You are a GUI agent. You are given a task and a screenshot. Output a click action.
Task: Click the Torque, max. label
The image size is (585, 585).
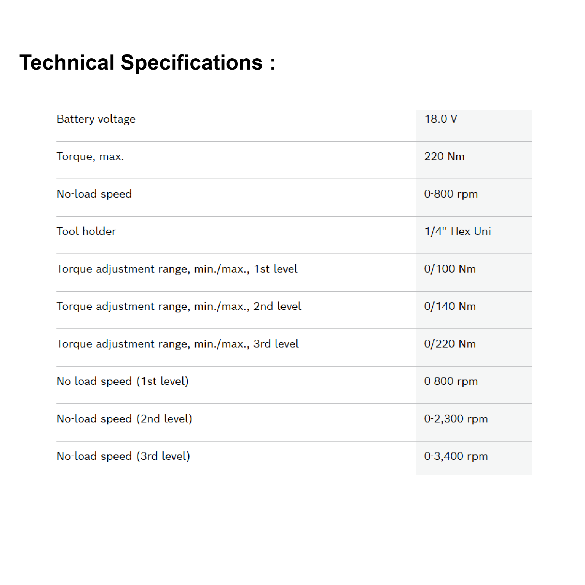pos(90,157)
